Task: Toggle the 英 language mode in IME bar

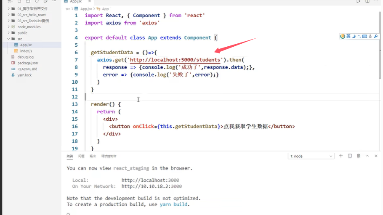Action: click(x=348, y=36)
